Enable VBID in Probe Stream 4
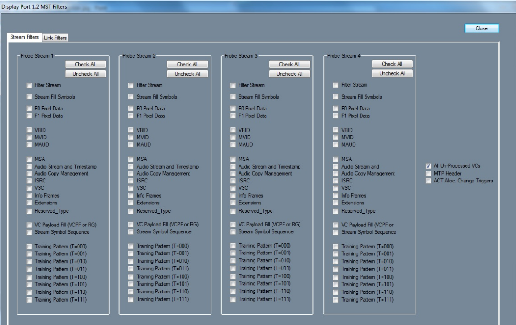The width and height of the screenshot is (516, 325). point(336,130)
